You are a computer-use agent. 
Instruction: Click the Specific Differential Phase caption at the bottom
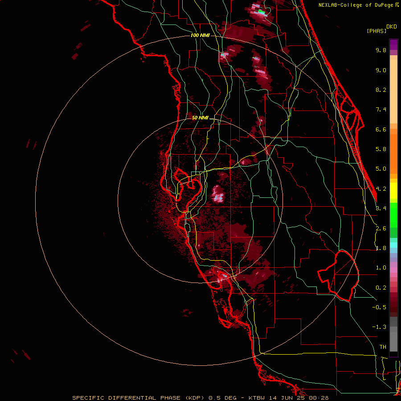200,398
